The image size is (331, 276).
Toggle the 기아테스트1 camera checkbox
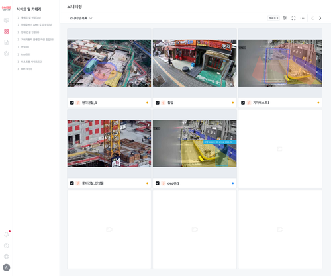coord(243,103)
